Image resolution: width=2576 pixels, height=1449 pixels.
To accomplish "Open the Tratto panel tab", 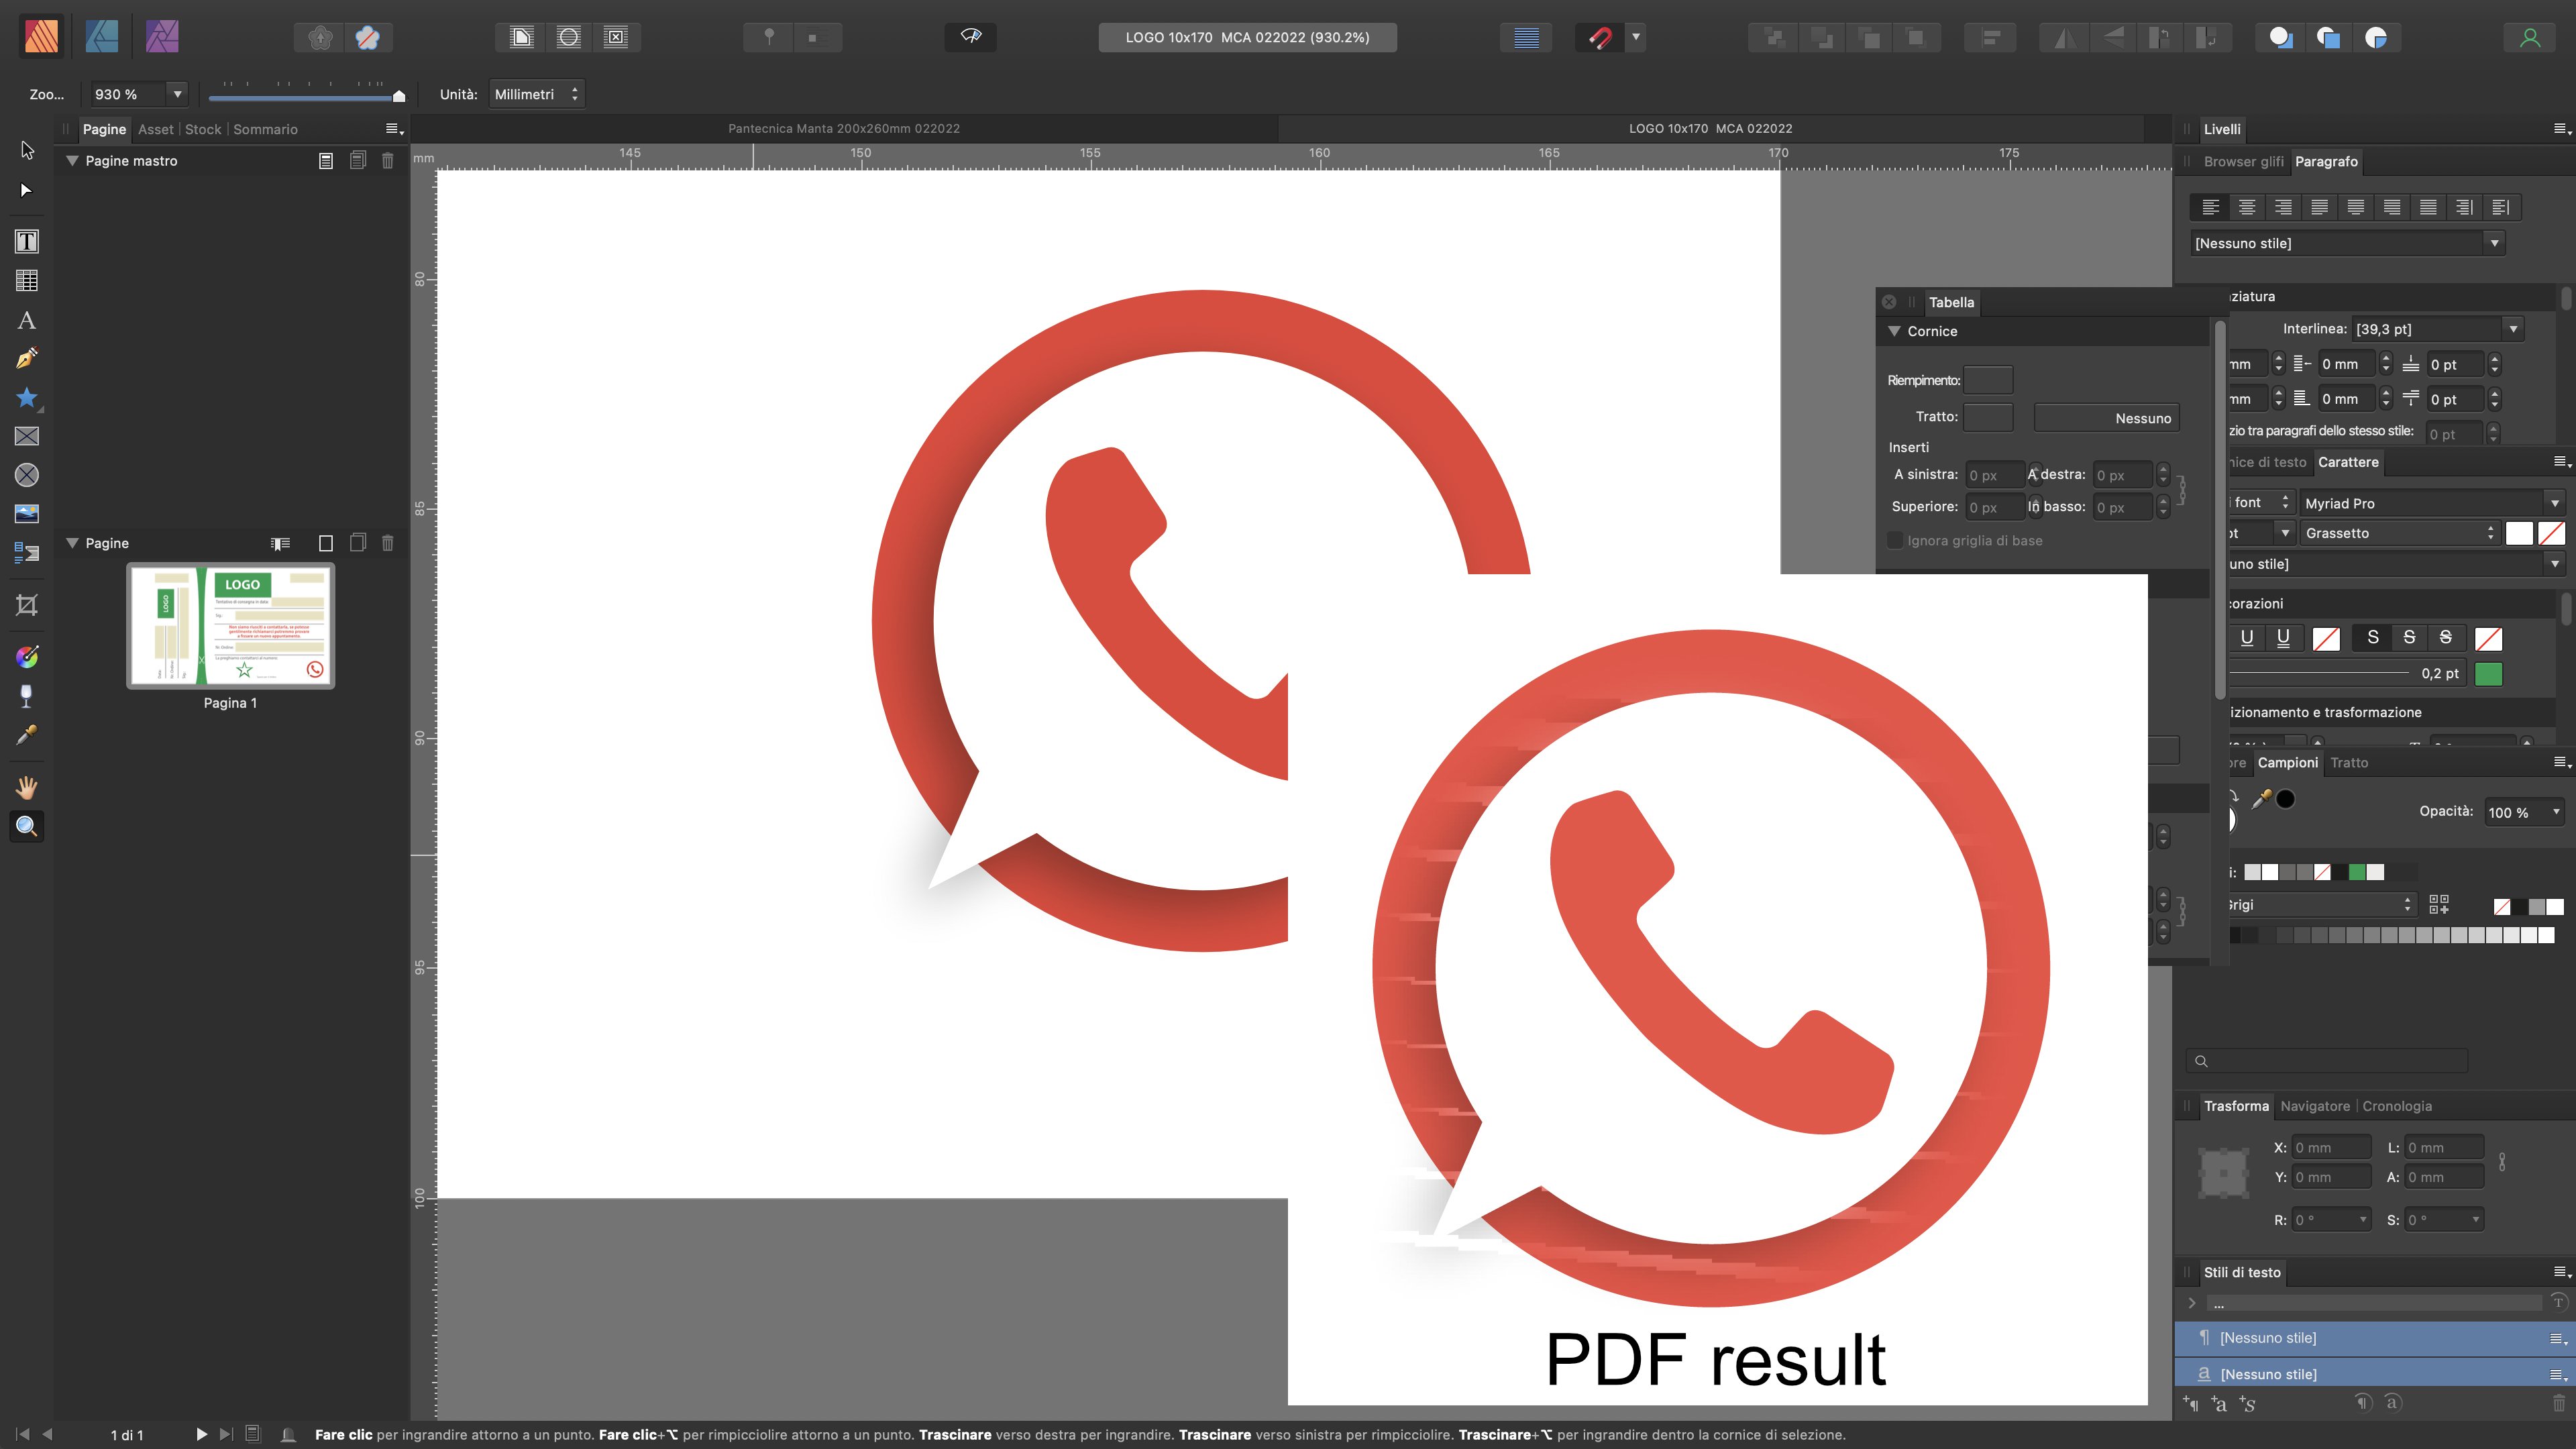I will pyautogui.click(x=2349, y=763).
